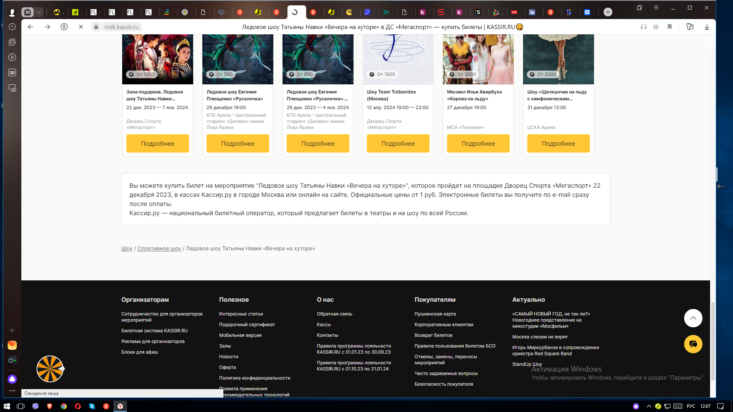Open details for Шоу «Щелкунчик на льду»
The height and width of the screenshot is (412, 733).
click(x=559, y=143)
